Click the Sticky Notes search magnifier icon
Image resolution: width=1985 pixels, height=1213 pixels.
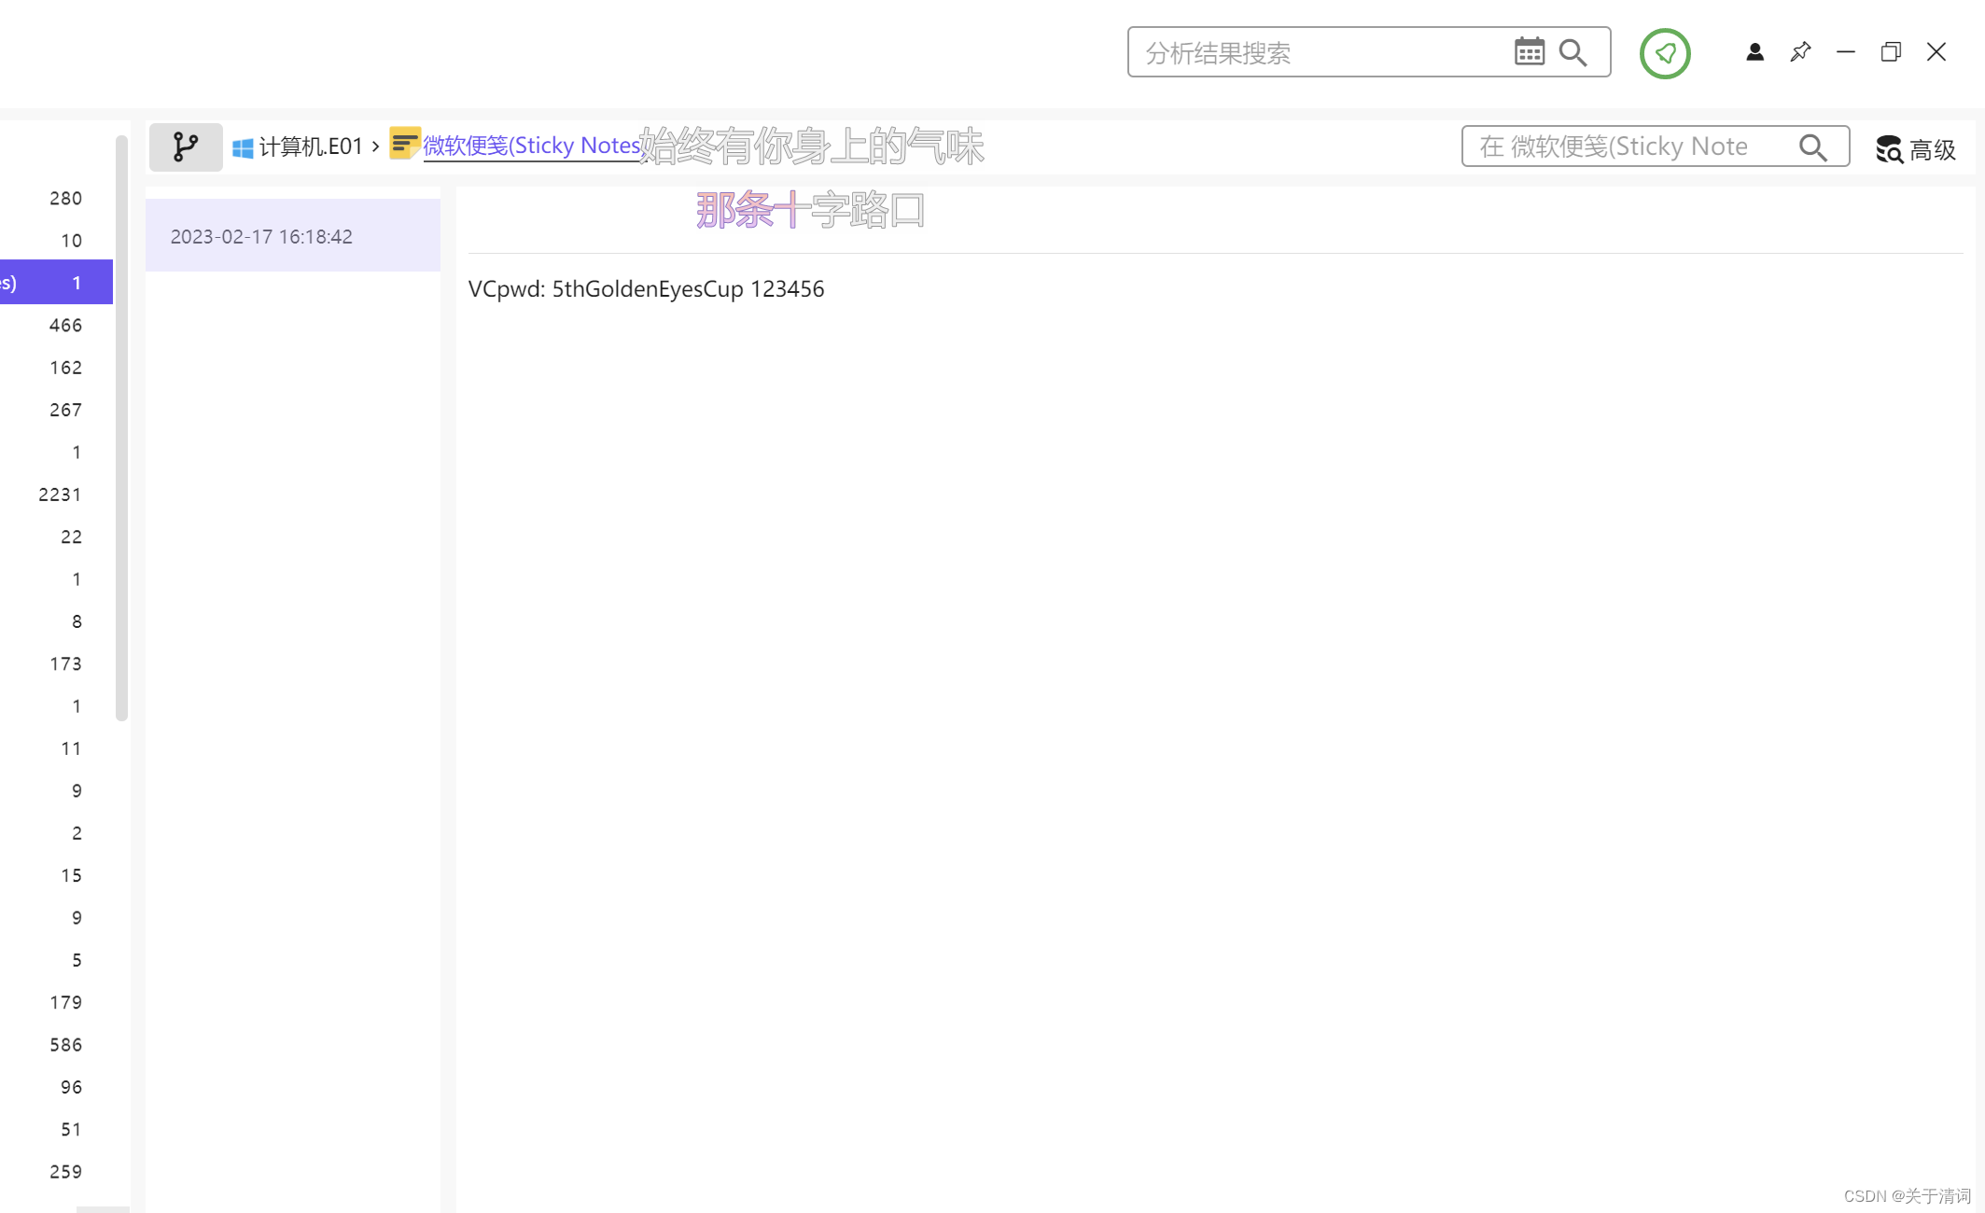coord(1812,147)
